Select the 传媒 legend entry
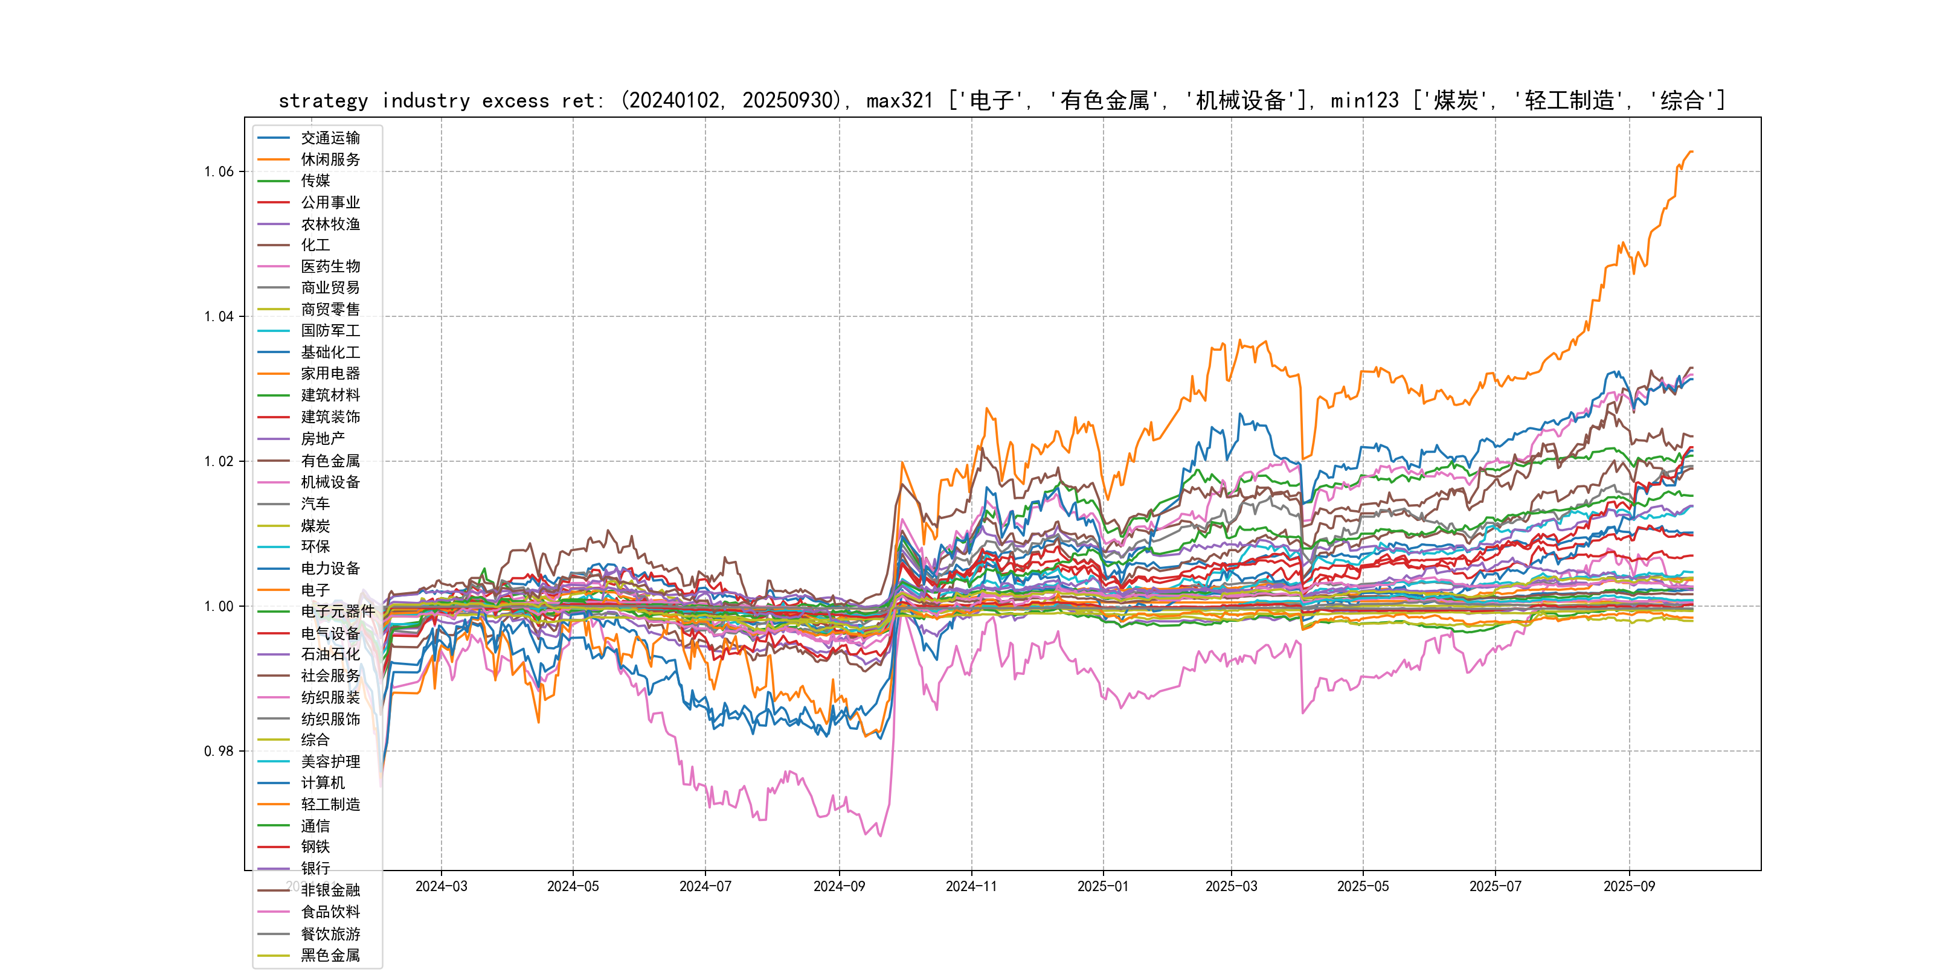The width and height of the screenshot is (1957, 978). point(315,181)
